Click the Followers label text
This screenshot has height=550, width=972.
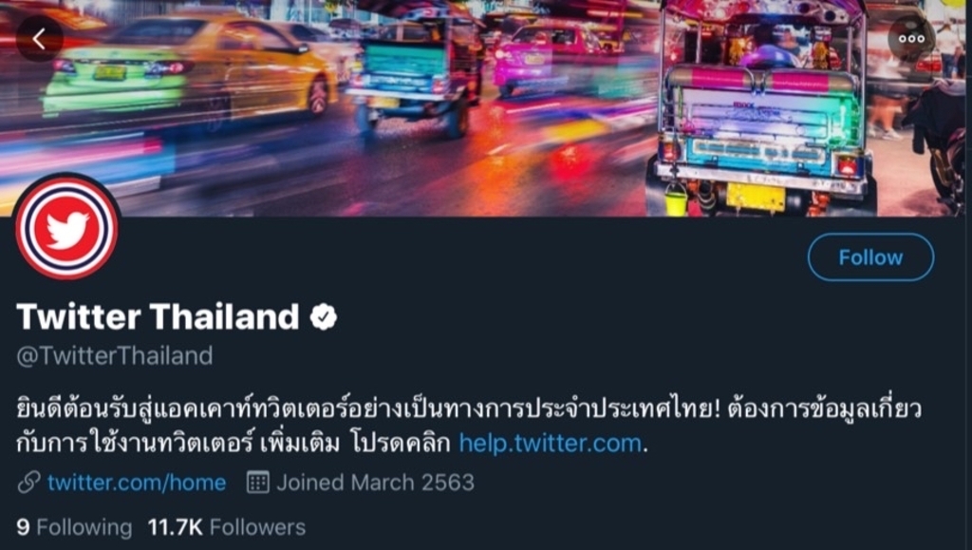pos(257,527)
